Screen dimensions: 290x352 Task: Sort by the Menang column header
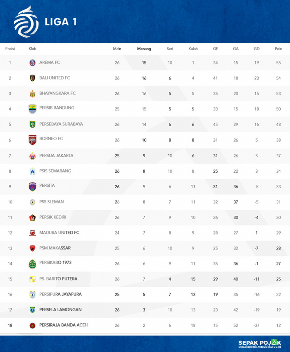(144, 49)
